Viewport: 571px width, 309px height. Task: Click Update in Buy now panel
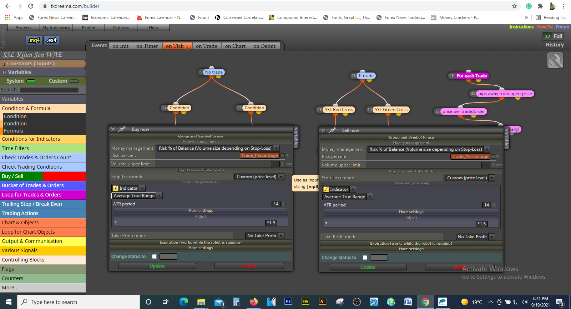[157, 266]
